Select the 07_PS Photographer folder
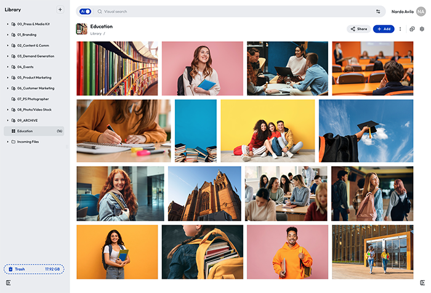The height and width of the screenshot is (293, 431). 33,99
